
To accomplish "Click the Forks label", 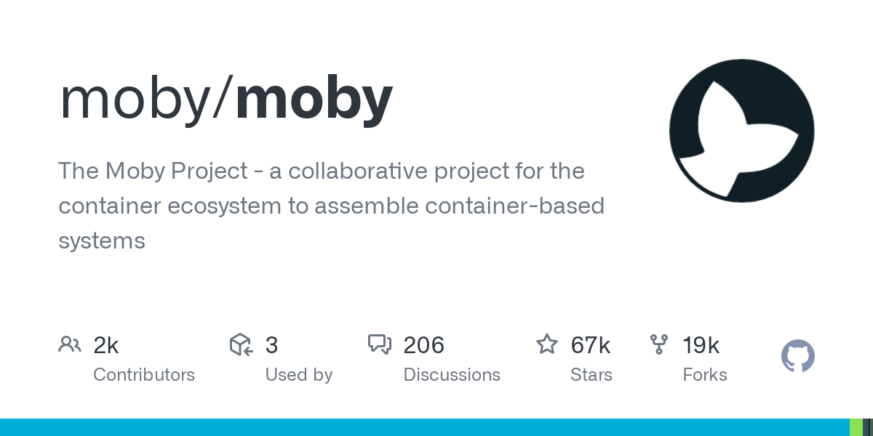I will coord(705,375).
